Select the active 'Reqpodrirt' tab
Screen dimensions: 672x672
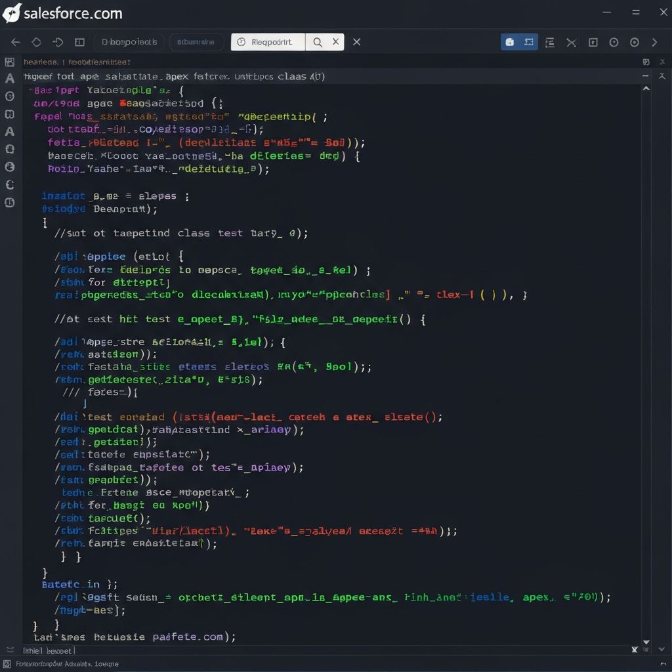268,42
